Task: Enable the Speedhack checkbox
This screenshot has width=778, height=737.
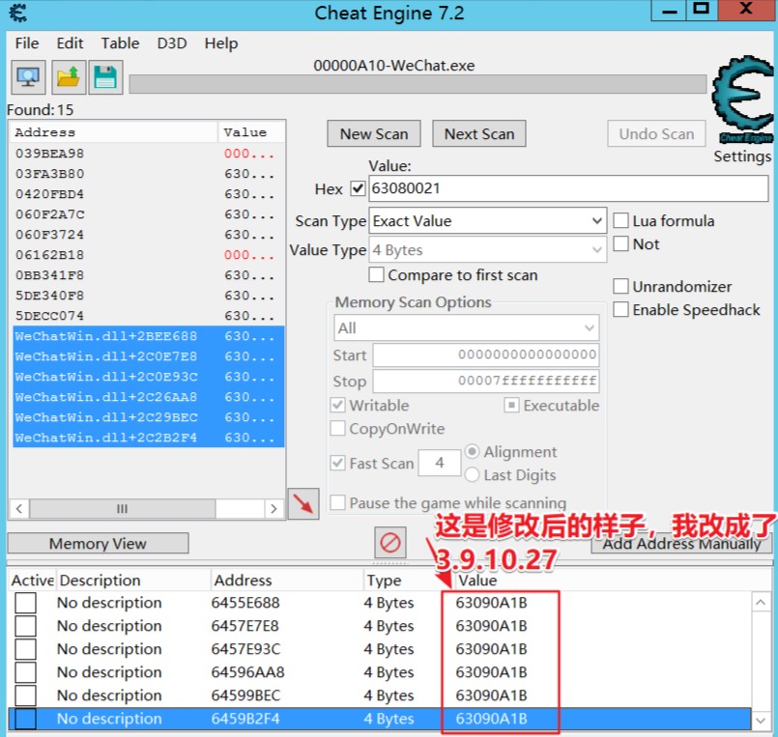Action: 621,310
